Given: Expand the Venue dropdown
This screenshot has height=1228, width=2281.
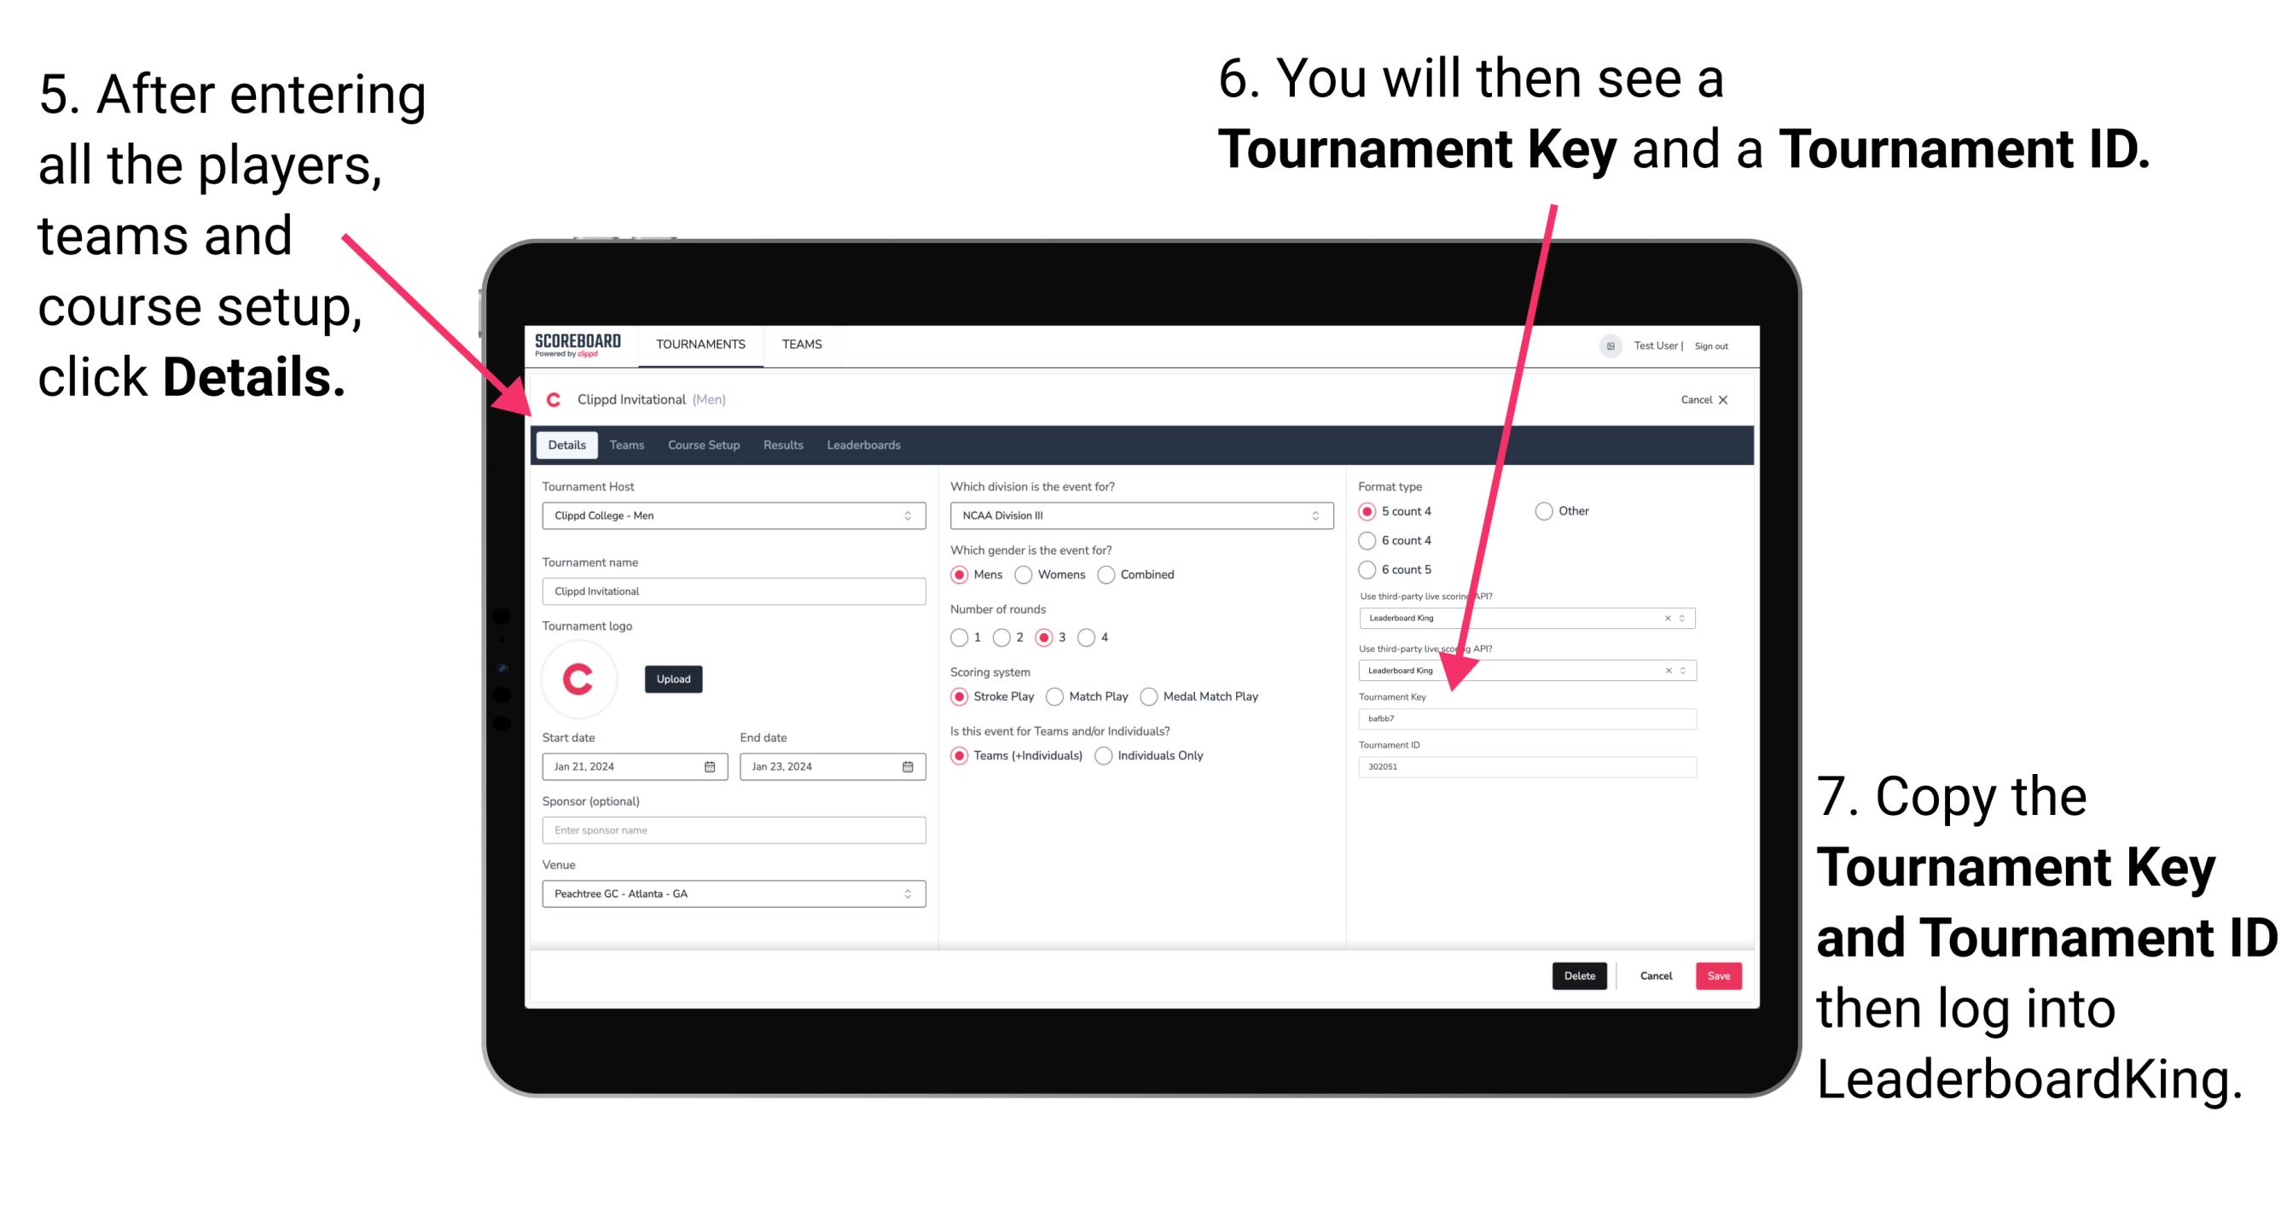Looking at the screenshot, I should click(x=908, y=893).
